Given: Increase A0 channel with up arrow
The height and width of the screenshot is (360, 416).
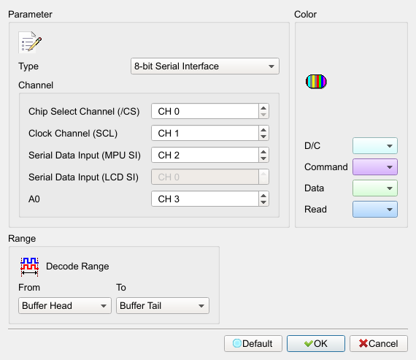Looking at the screenshot, I should (x=263, y=196).
